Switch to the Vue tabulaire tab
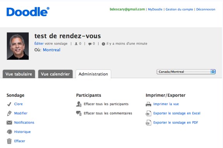Screen dimensions: 223x148 pos(19,74)
